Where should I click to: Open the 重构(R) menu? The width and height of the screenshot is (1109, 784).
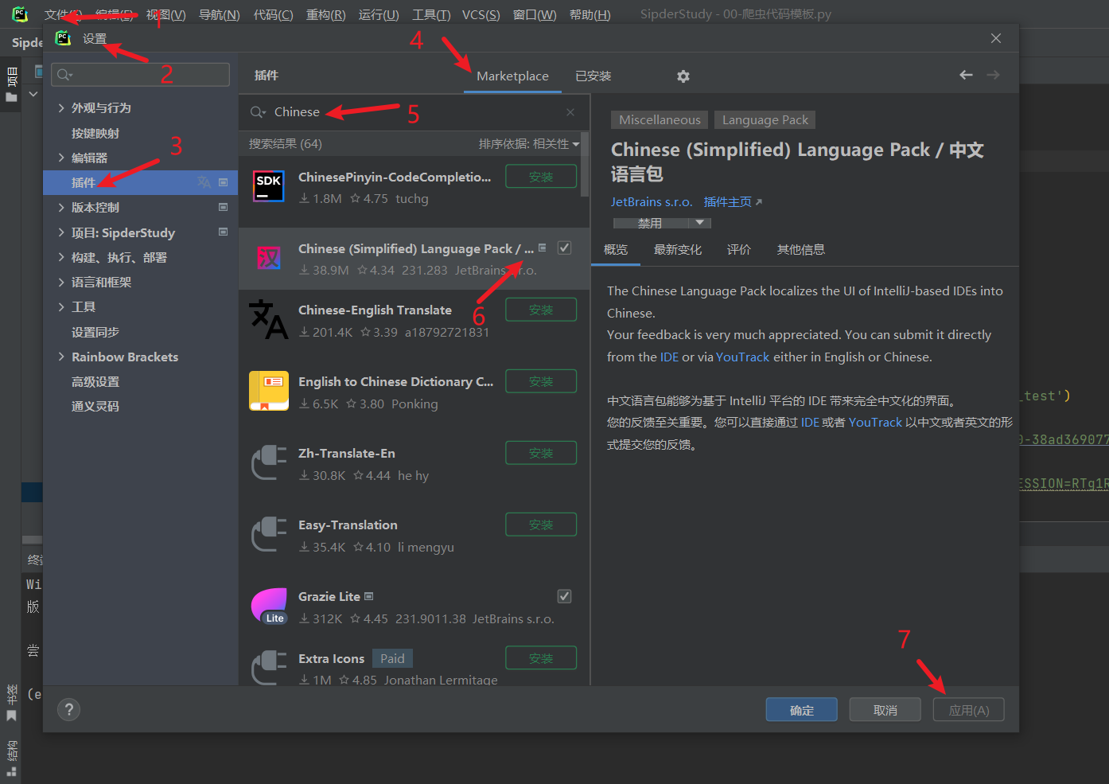[326, 14]
